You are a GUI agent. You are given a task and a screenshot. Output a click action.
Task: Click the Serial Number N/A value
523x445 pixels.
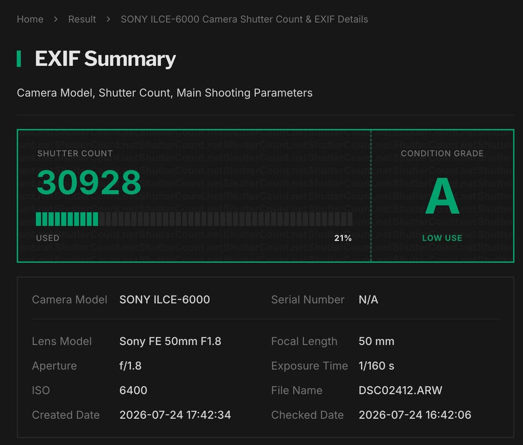click(368, 299)
